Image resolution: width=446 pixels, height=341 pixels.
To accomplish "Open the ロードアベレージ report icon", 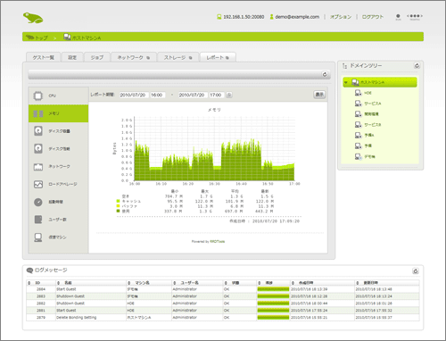I will pos(38,184).
